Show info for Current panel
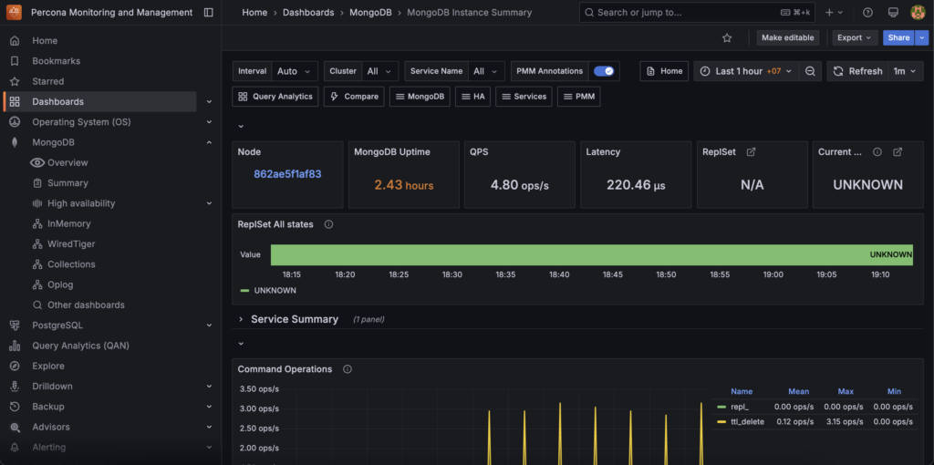Viewport: 934px width, 465px height. (877, 152)
